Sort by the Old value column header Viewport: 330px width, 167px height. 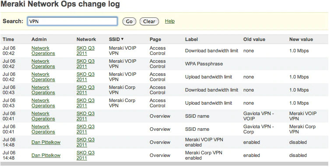(254, 39)
